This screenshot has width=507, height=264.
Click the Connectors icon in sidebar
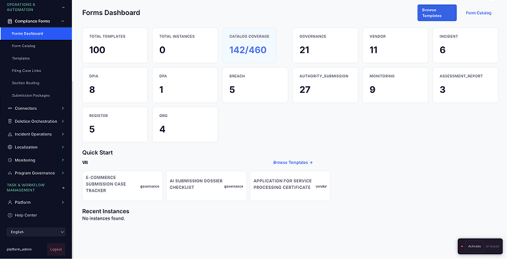(9, 108)
